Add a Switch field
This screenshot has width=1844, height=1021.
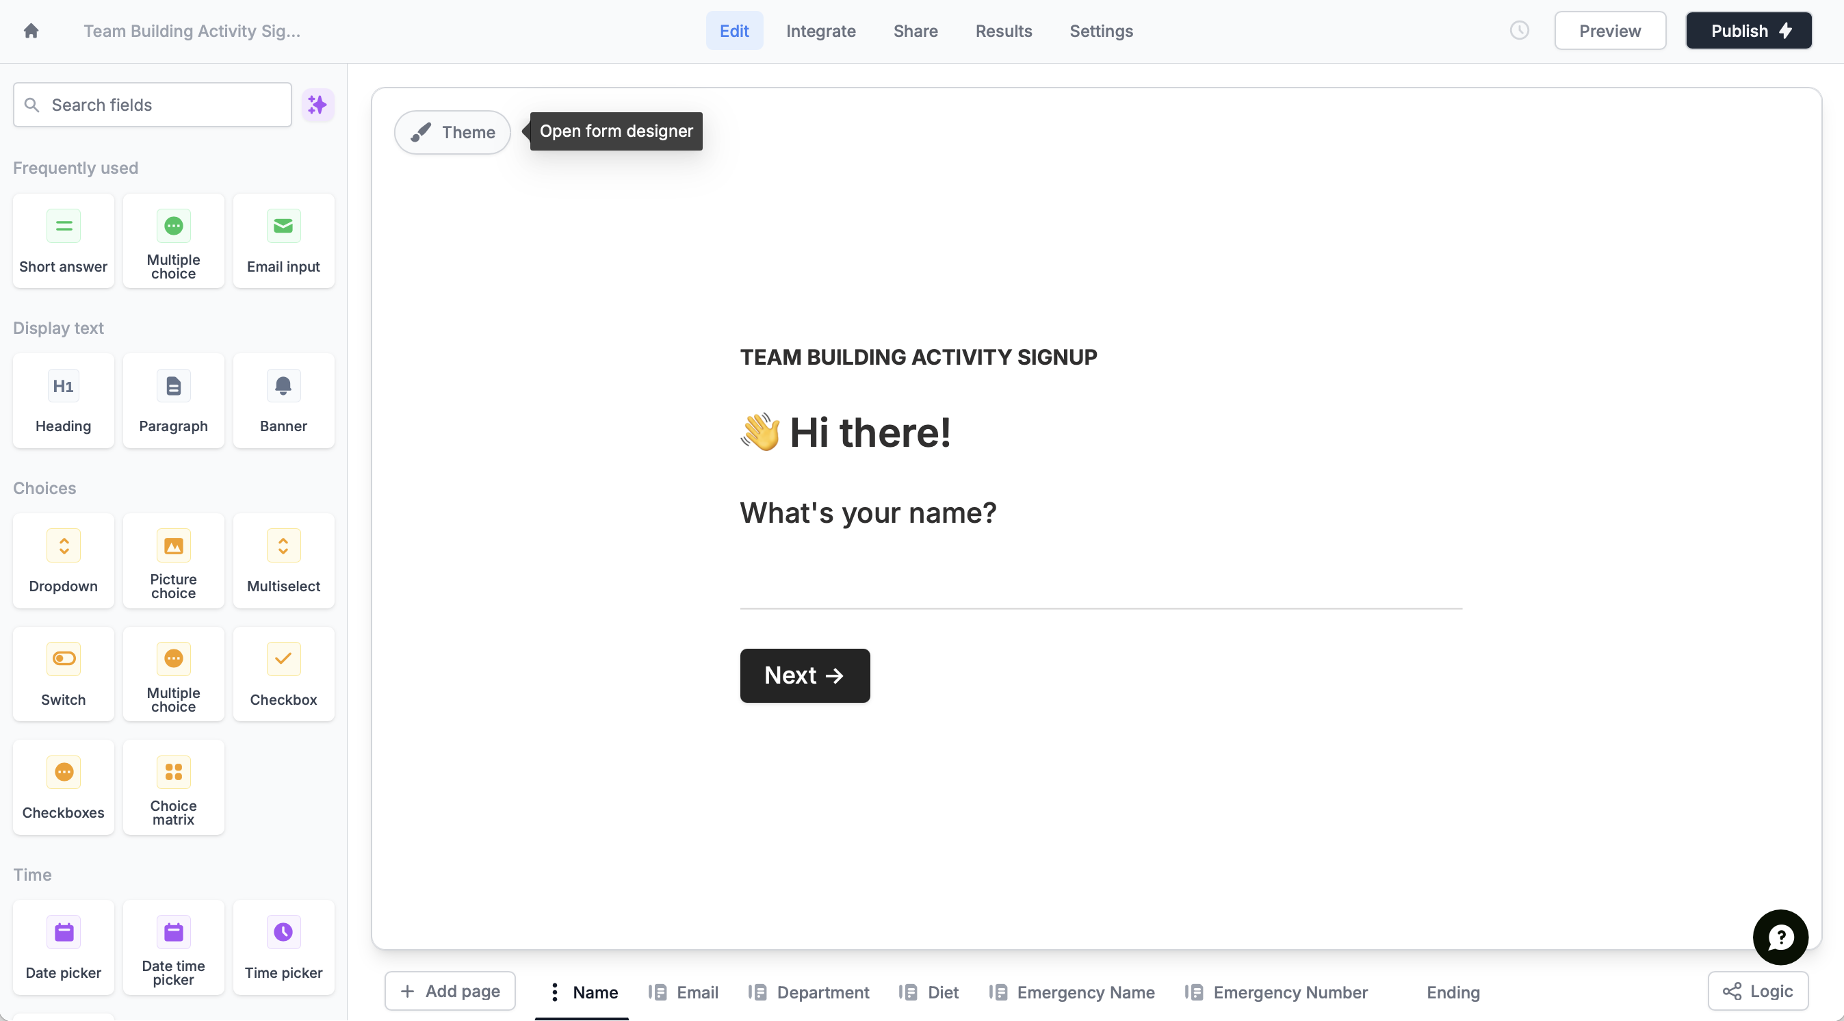tap(63, 675)
